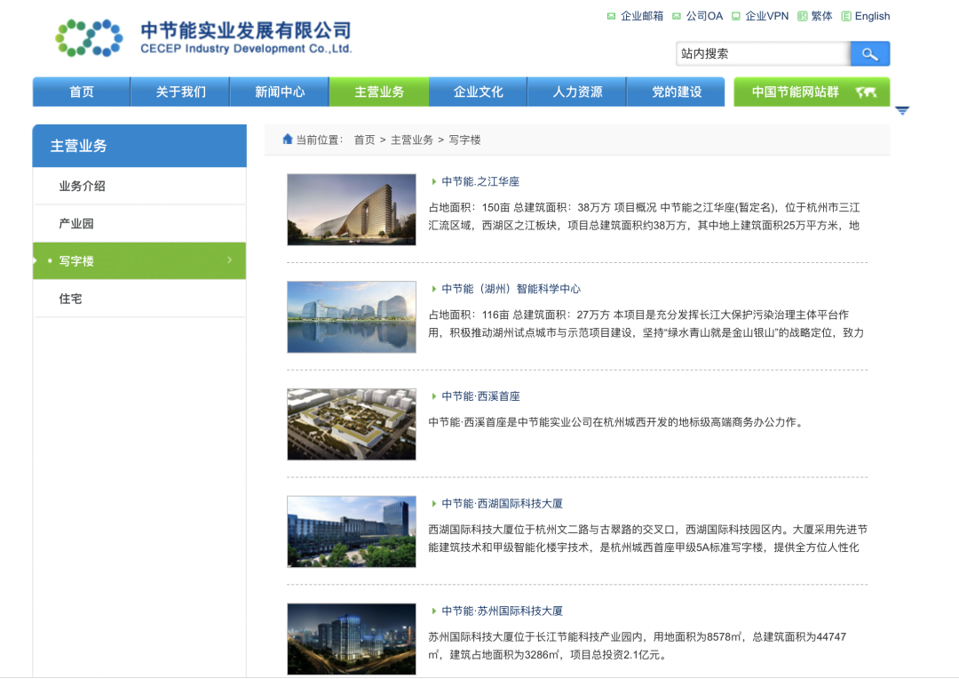Open the 人力资源 navigation tab
Screen dimensions: 959x679
pyautogui.click(x=577, y=92)
